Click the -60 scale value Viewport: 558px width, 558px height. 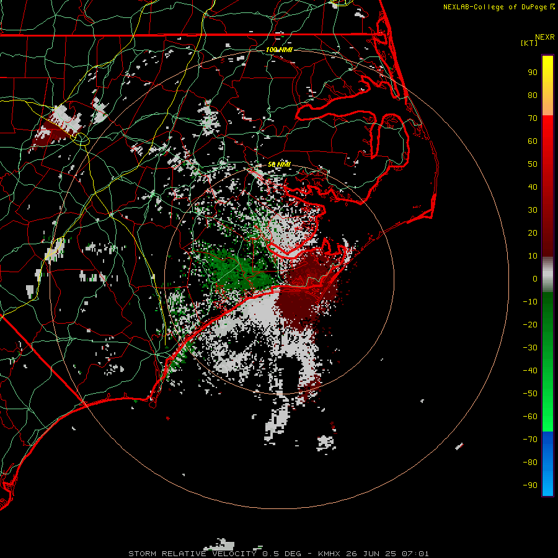[x=530, y=417]
